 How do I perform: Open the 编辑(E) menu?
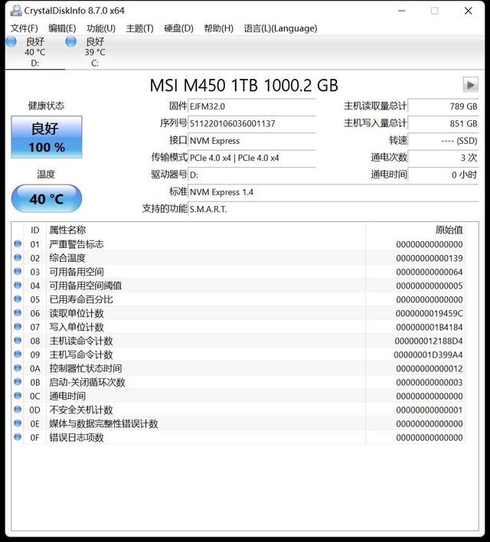click(x=62, y=28)
